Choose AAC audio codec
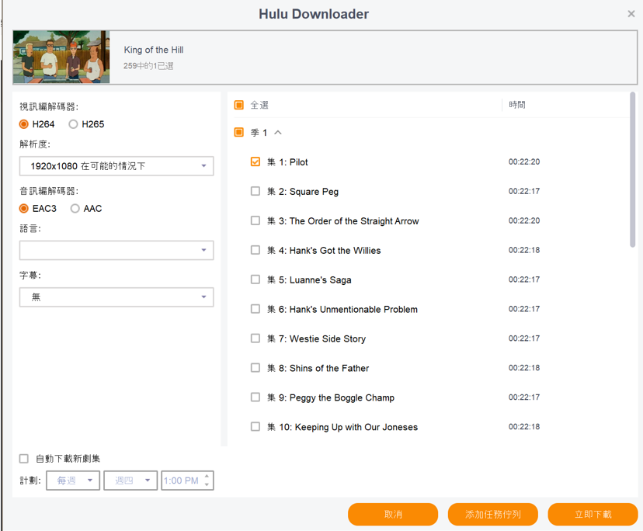 coord(75,209)
